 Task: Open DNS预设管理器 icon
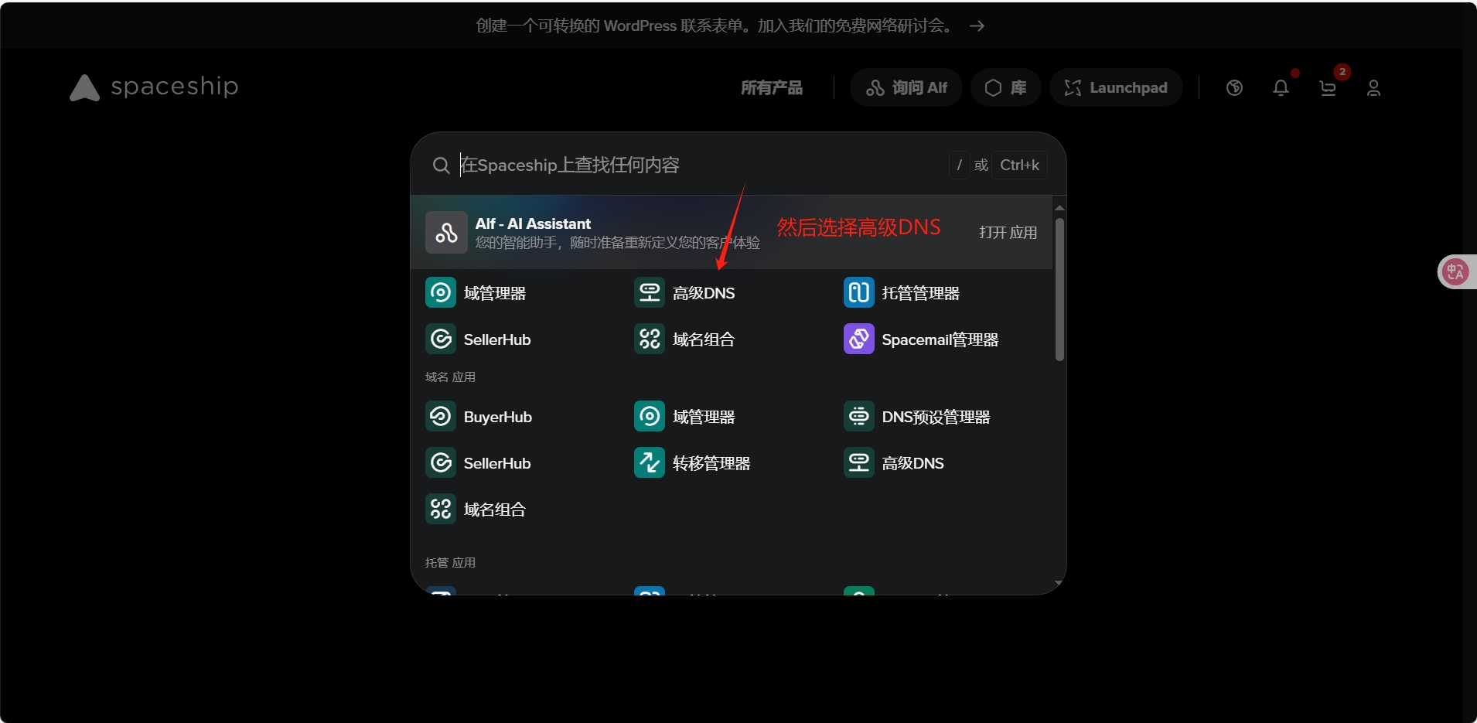coord(858,417)
